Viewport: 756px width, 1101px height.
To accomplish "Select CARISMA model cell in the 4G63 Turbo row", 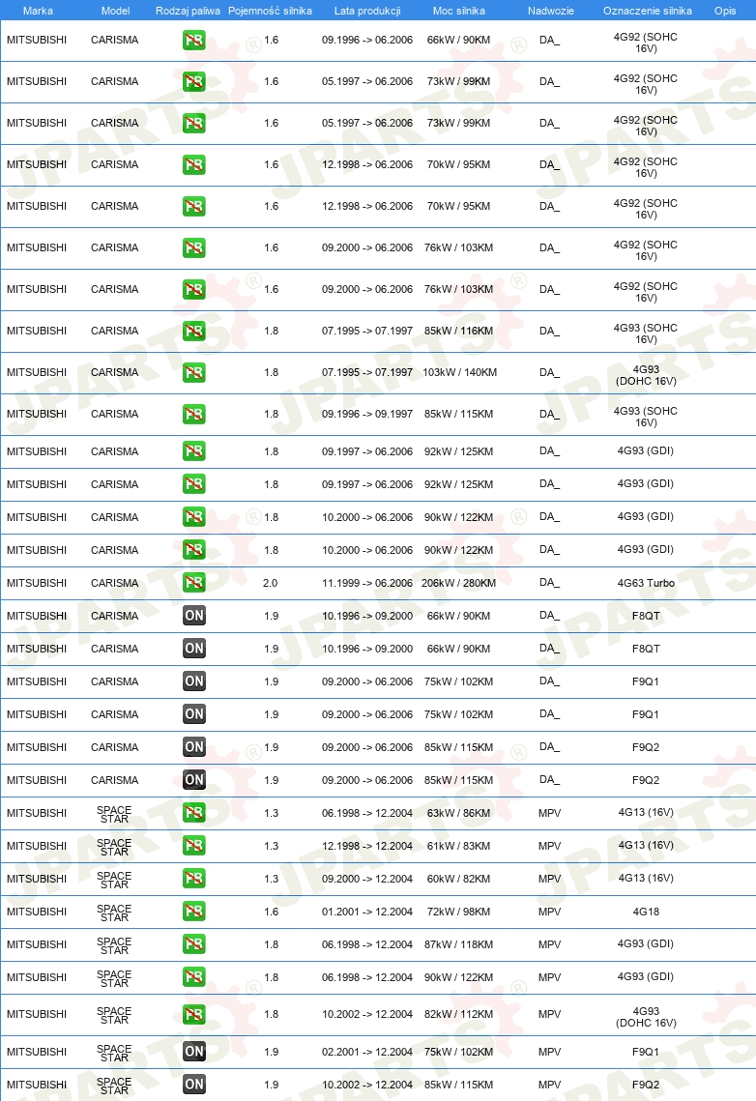I will point(114,583).
